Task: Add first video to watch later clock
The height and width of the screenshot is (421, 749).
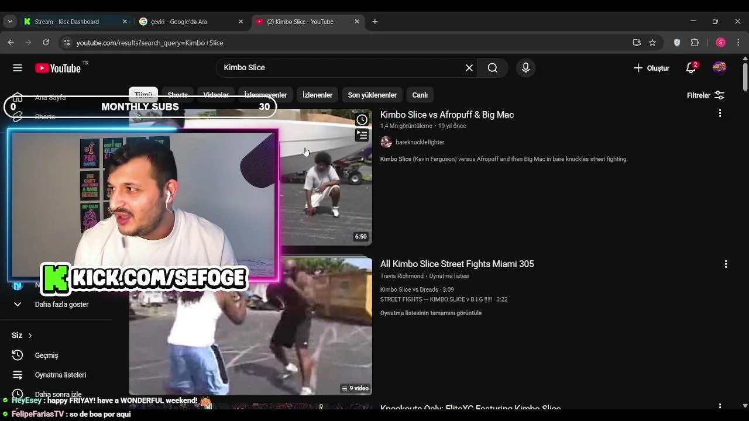Action: point(362,120)
